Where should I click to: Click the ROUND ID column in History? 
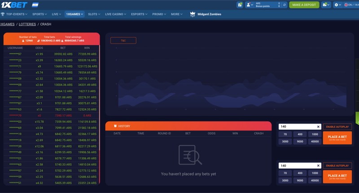[164, 133]
